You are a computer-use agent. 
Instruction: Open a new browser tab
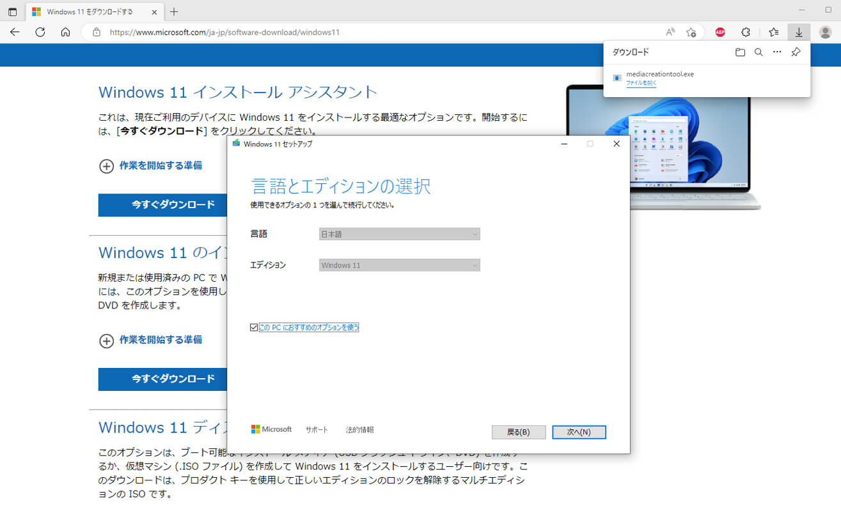[x=174, y=11]
